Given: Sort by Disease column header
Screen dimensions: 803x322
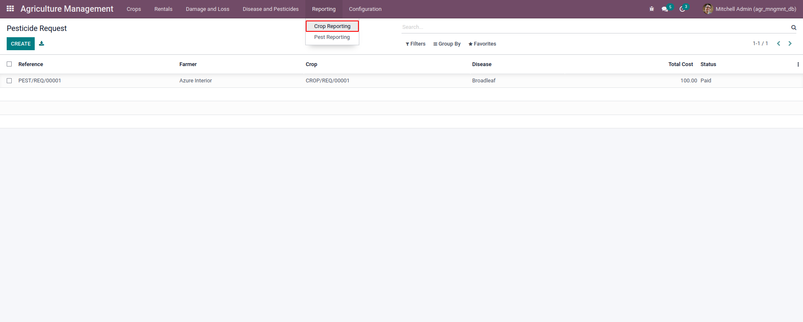Looking at the screenshot, I should pyautogui.click(x=482, y=64).
